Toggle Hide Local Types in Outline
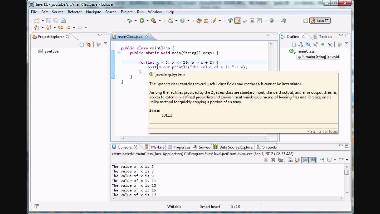This screenshot has height=214, width=380. 330,44
